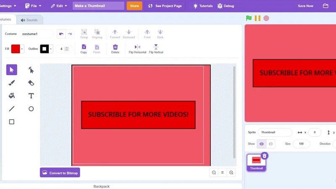336x189 pixels.
Task: Pause the project
Action: [x=257, y=18]
